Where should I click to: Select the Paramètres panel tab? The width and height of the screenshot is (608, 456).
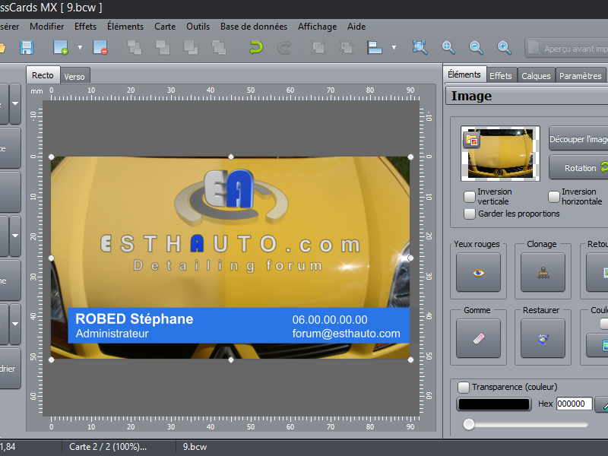click(x=580, y=75)
